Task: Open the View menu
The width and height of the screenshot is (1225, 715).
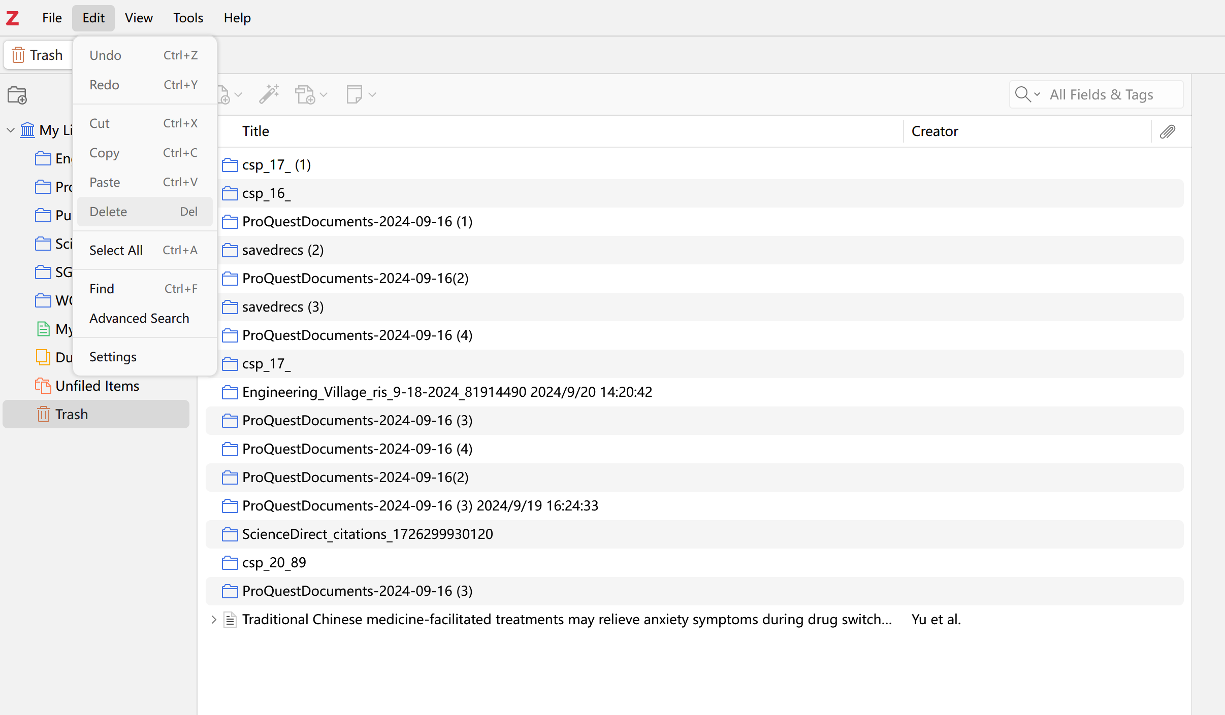Action: tap(139, 18)
